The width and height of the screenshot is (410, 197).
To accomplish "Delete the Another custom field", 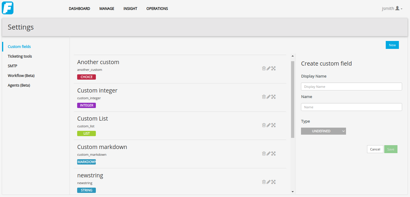I will pos(264,68).
